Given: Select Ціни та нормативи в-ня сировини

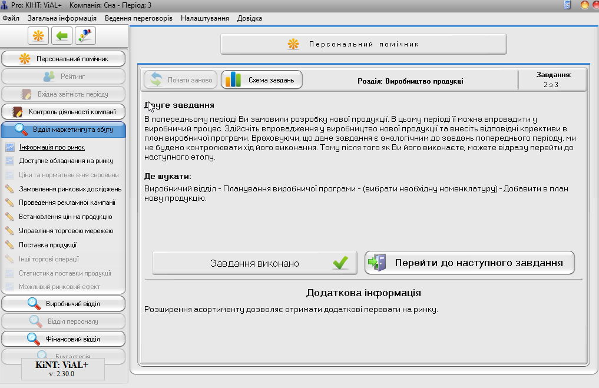Looking at the screenshot, I should [x=69, y=175].
